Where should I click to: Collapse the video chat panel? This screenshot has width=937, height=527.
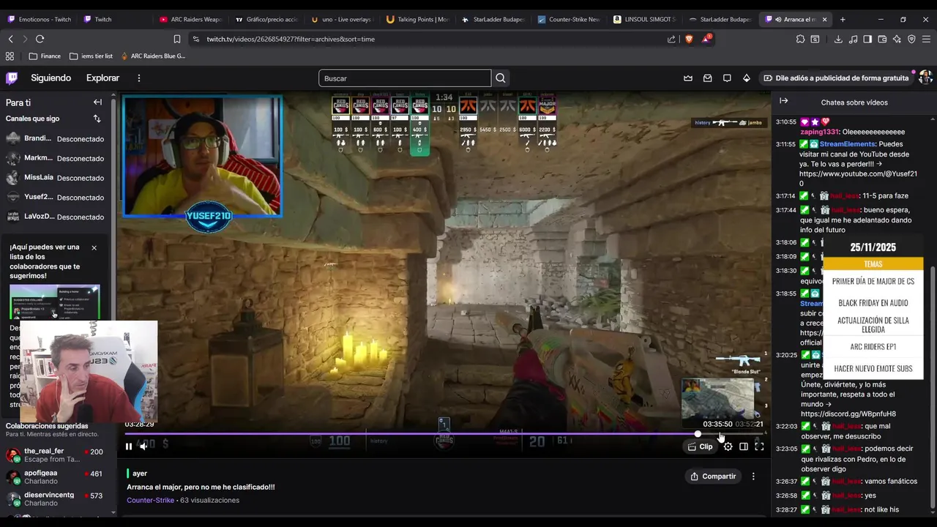point(783,101)
